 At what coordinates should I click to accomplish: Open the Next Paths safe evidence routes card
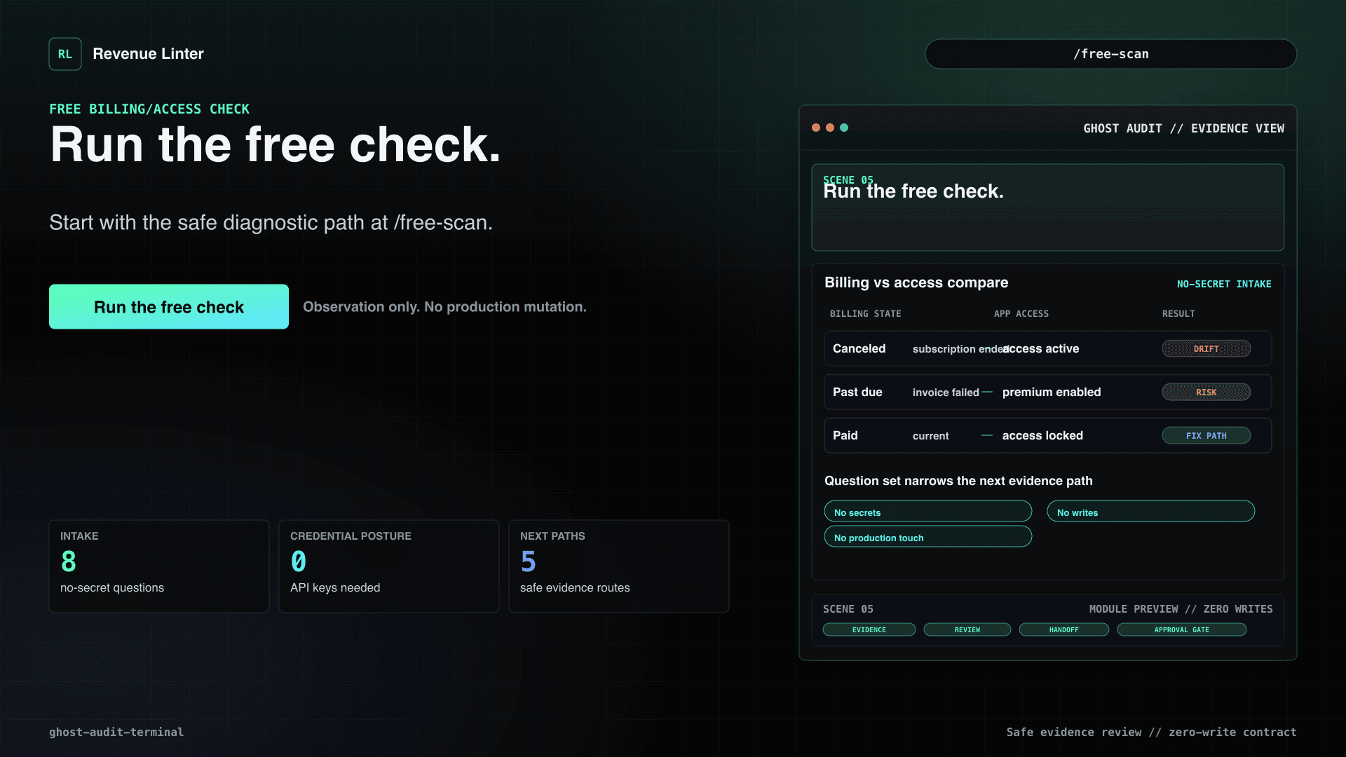619,566
